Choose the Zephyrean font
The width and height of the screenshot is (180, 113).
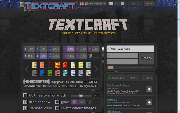point(58,82)
